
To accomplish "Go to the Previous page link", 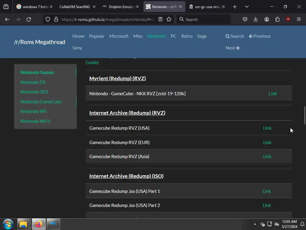I will pyautogui.click(x=260, y=36).
